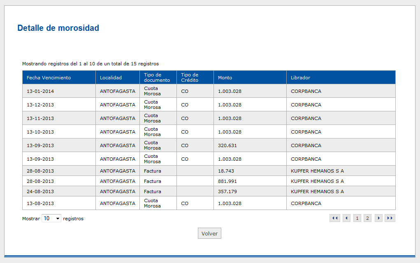Click Cuota Morosa in 13-12-2013 row
420x263 pixels.
tap(153, 105)
